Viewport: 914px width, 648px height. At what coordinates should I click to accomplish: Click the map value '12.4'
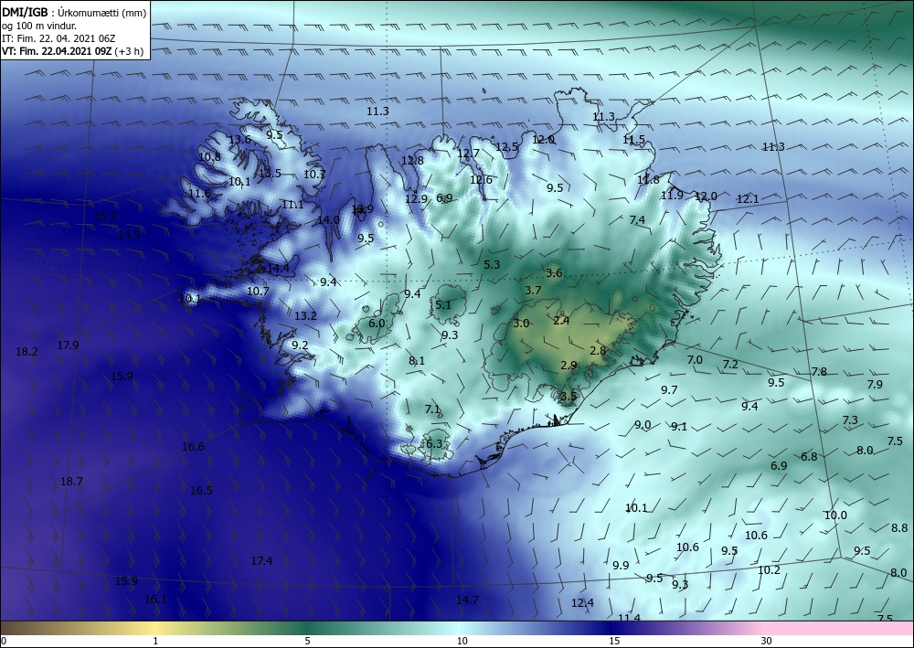[582, 602]
